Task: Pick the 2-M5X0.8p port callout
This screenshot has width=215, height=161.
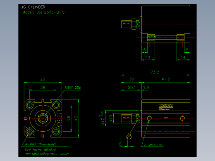Action: click(x=153, y=145)
